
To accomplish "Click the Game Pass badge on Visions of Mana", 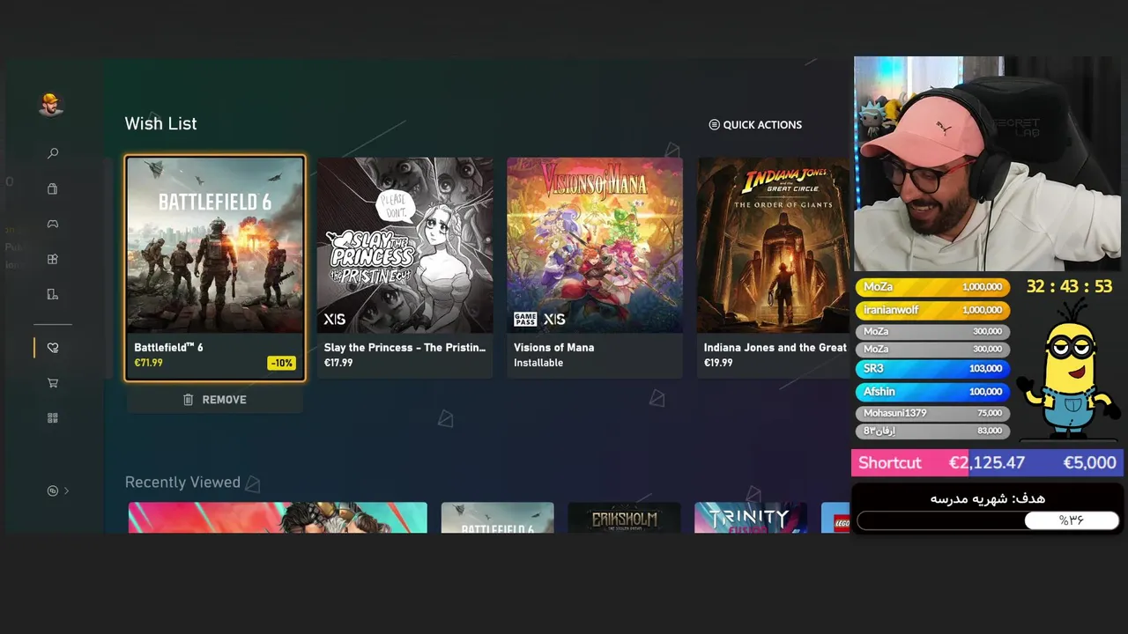I will point(525,319).
